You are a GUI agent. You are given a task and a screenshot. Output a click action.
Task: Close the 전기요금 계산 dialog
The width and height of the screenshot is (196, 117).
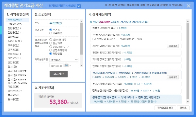(188, 6)
